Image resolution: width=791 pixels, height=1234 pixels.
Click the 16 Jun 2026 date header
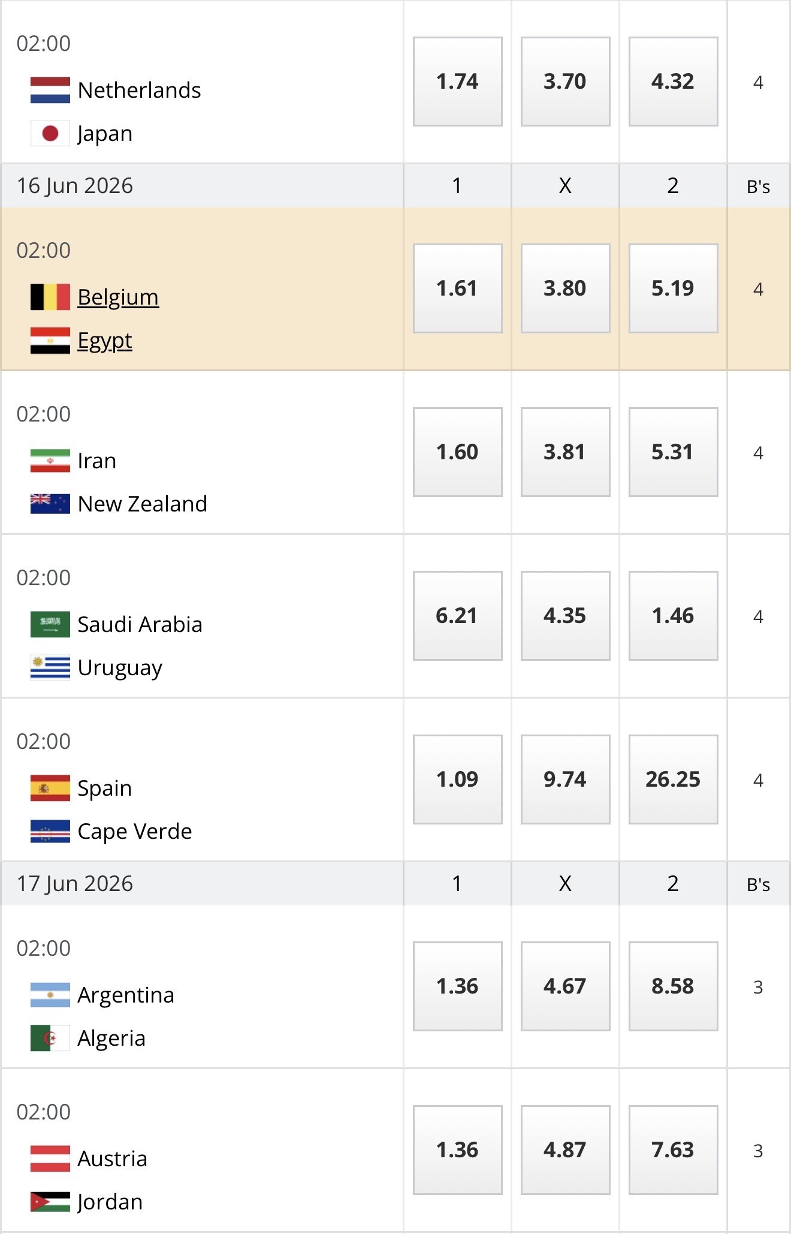(x=75, y=186)
